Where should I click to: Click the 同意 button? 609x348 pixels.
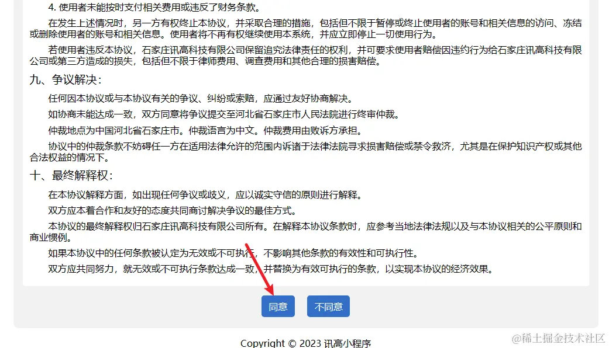pyautogui.click(x=278, y=306)
